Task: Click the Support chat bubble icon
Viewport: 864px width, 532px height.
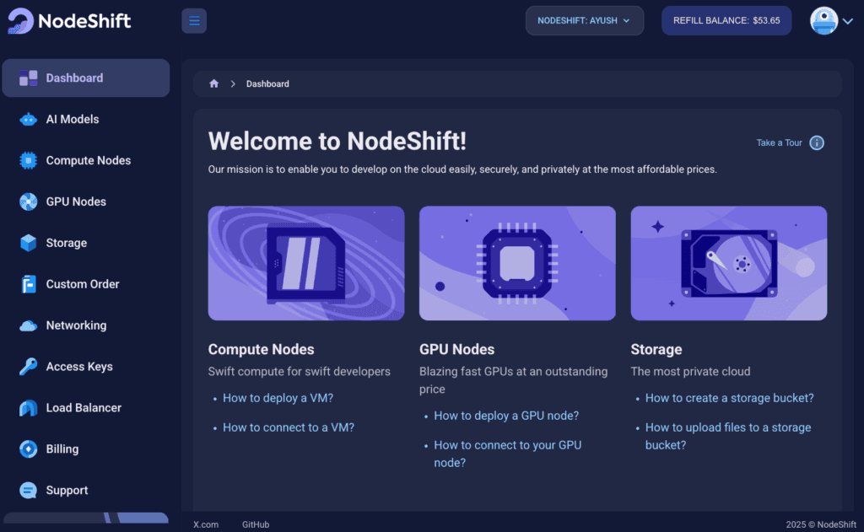Action: (x=28, y=490)
